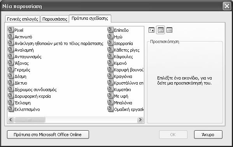
Task: Click the icon next to Γκρεμός
Action: [x=11, y=69]
